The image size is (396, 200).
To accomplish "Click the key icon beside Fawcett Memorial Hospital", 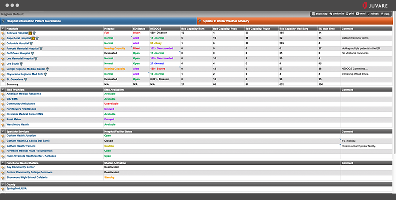I will (x=3, y=49).
